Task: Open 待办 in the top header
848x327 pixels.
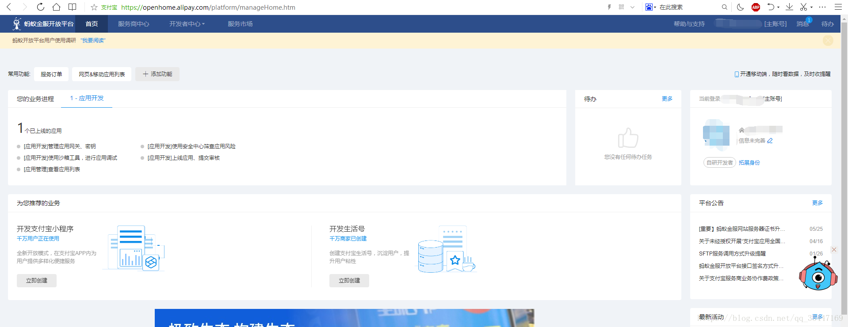Action: [827, 24]
